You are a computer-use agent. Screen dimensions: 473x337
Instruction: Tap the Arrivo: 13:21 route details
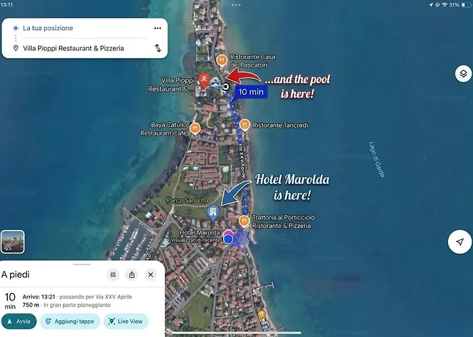(x=77, y=297)
